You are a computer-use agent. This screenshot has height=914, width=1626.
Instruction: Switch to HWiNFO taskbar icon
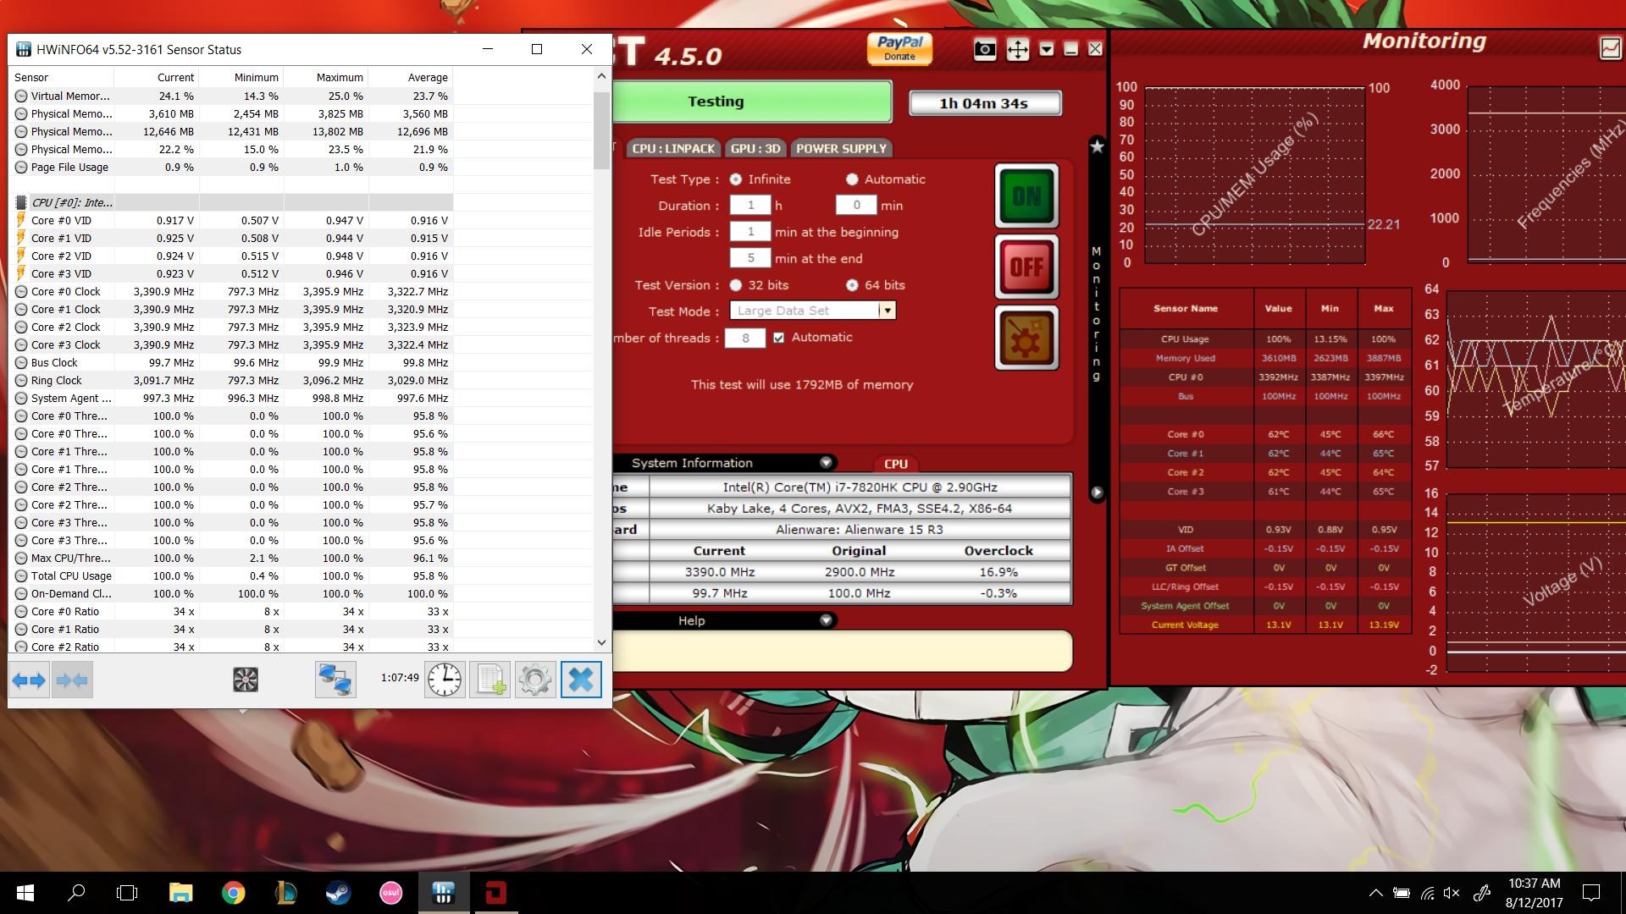click(x=443, y=893)
